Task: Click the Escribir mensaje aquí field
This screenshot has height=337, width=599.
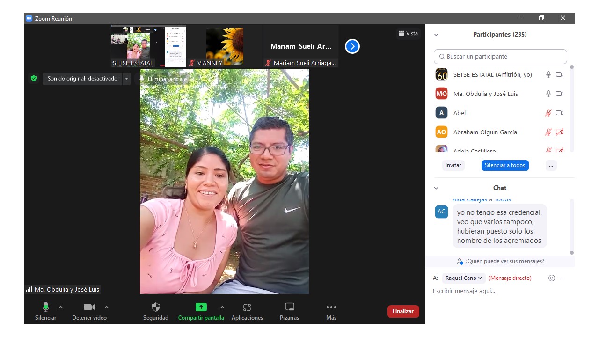Action: (x=500, y=291)
